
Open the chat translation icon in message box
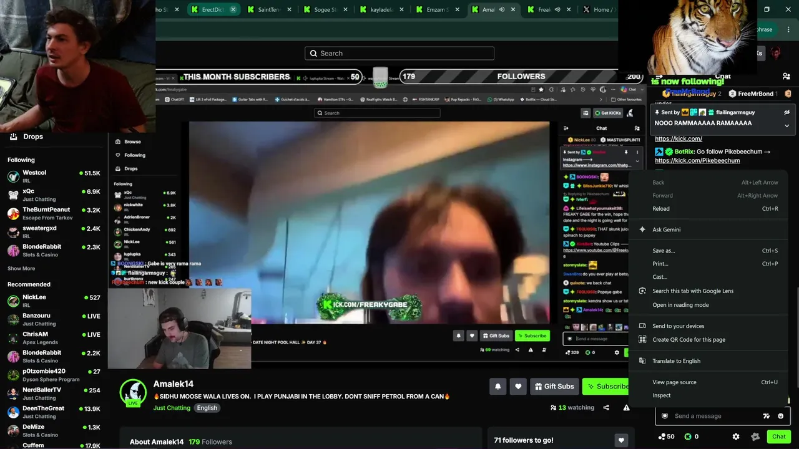point(767,416)
